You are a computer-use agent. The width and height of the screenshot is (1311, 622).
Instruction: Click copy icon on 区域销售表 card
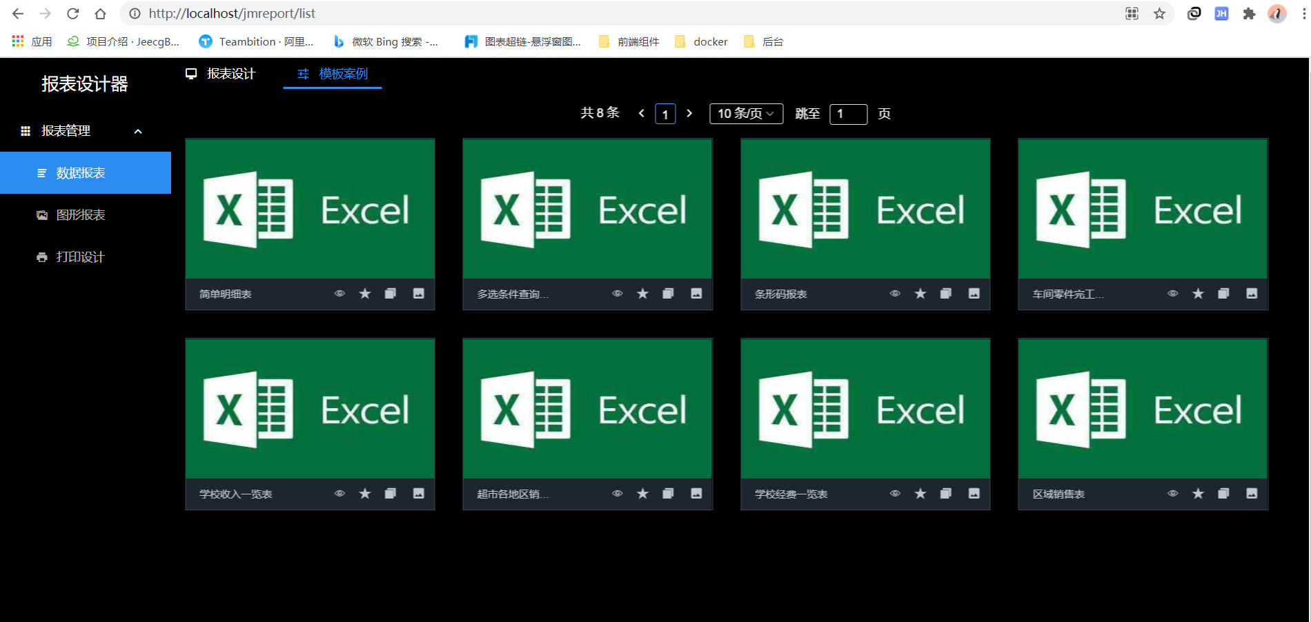click(x=1223, y=494)
